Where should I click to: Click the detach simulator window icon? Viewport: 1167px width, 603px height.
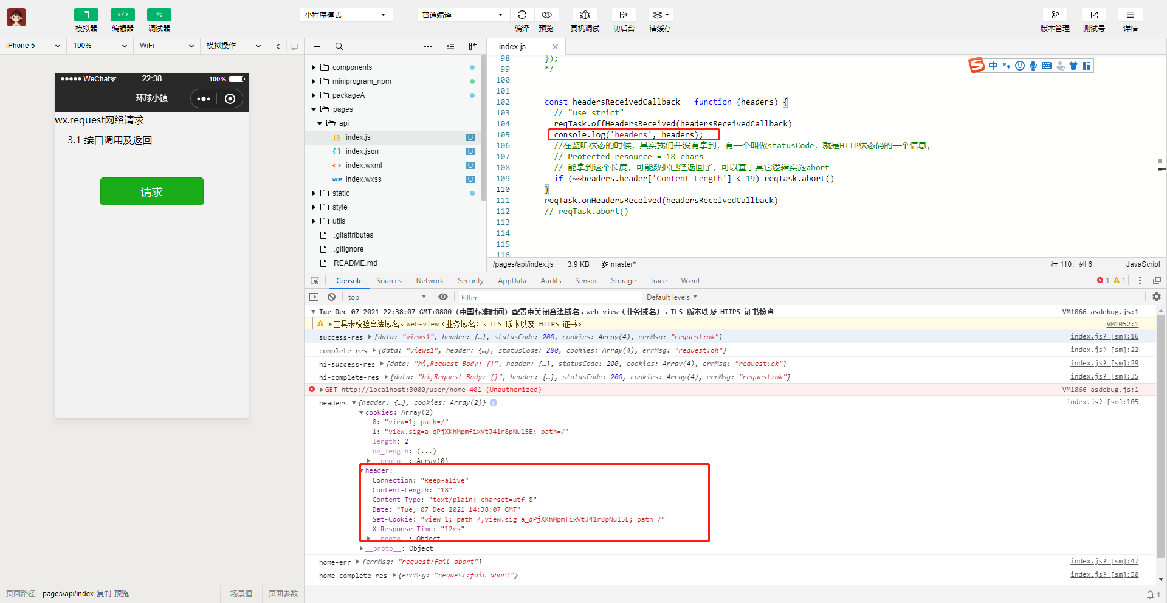tap(294, 46)
